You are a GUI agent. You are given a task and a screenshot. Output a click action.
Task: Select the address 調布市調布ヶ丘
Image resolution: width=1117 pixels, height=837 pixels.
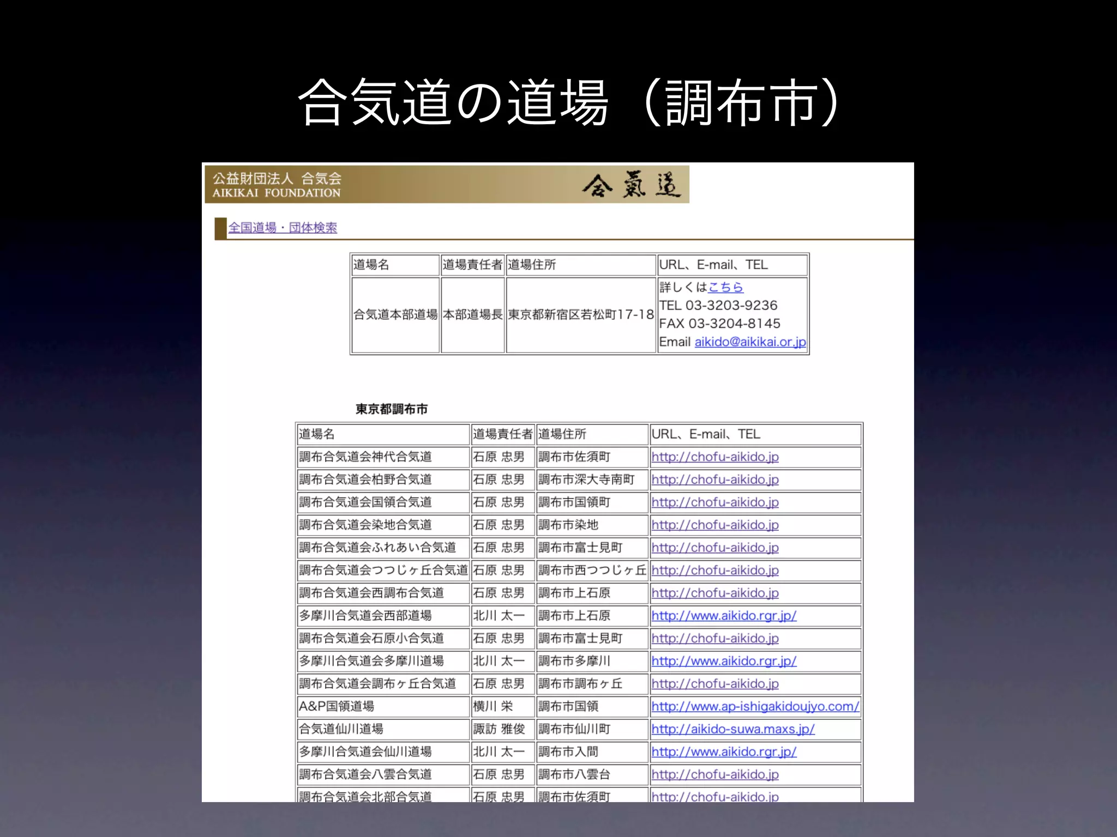[x=581, y=684]
